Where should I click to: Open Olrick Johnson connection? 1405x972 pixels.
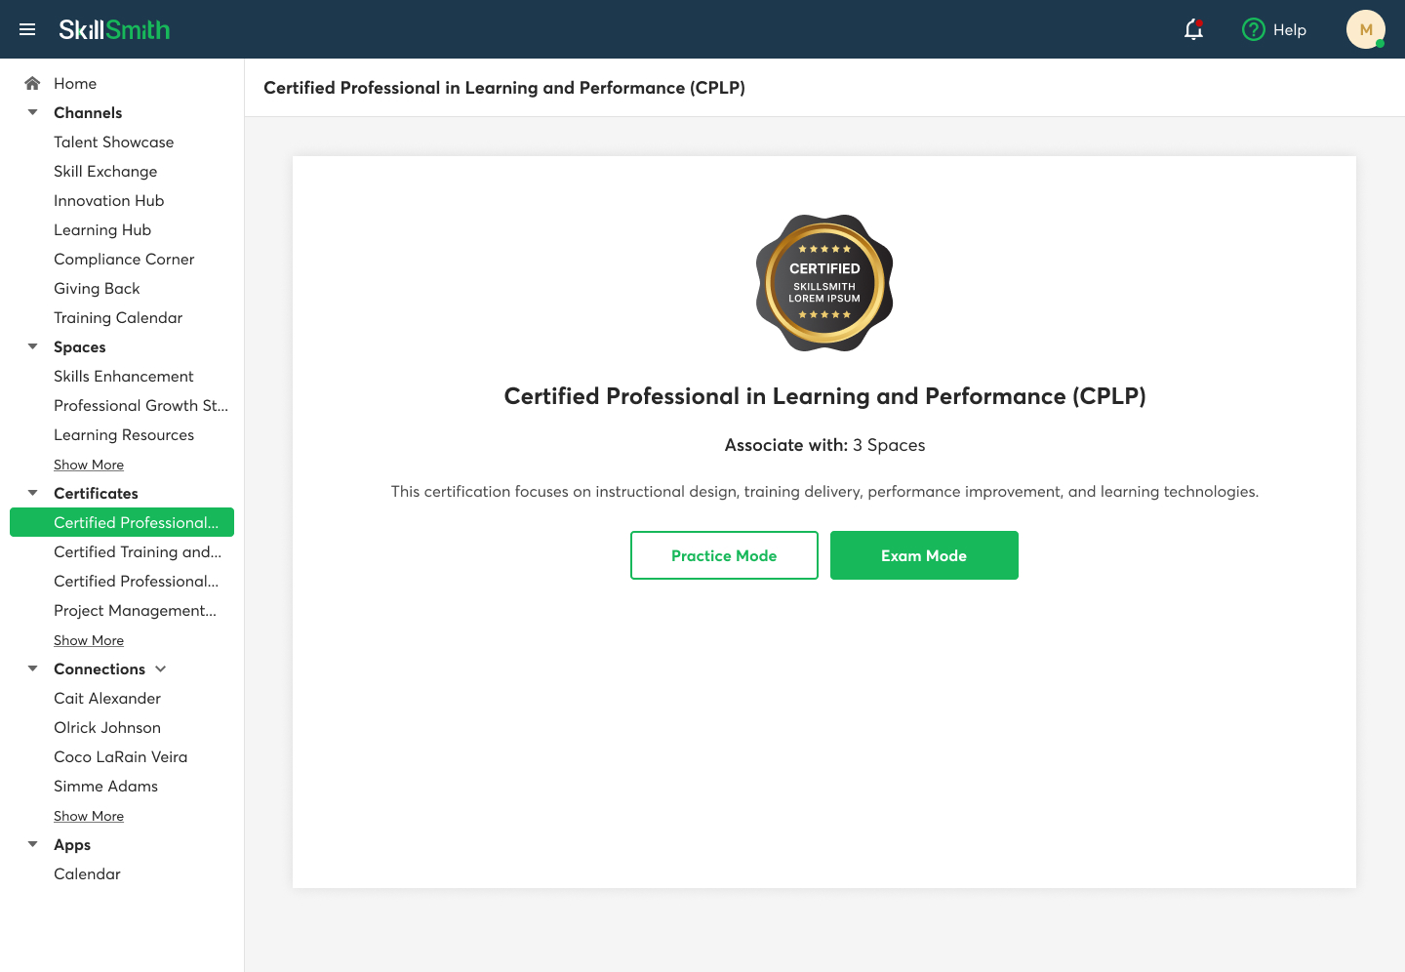click(107, 727)
